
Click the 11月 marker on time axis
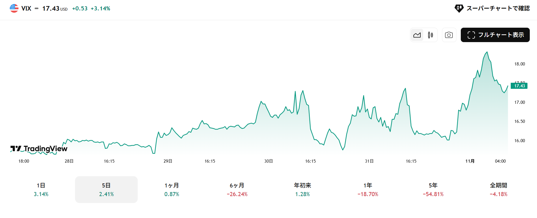click(x=470, y=161)
